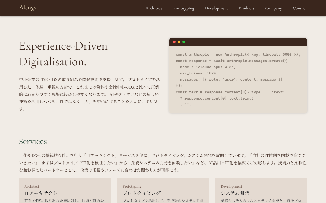Open the システム開発 service card
Viewport: 326px width, 203px height.
[x=261, y=191]
